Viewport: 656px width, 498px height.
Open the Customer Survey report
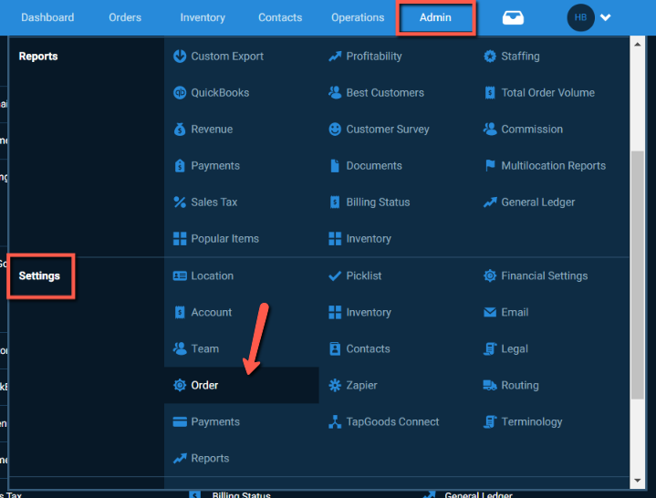(x=388, y=130)
